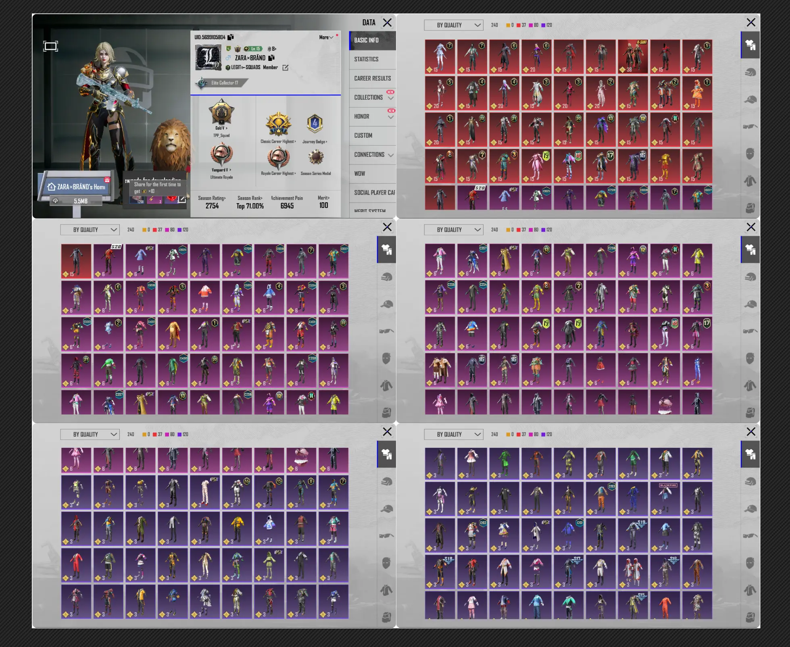This screenshot has width=790, height=647.
Task: Expand the Honor submenu chevron
Action: 390,117
